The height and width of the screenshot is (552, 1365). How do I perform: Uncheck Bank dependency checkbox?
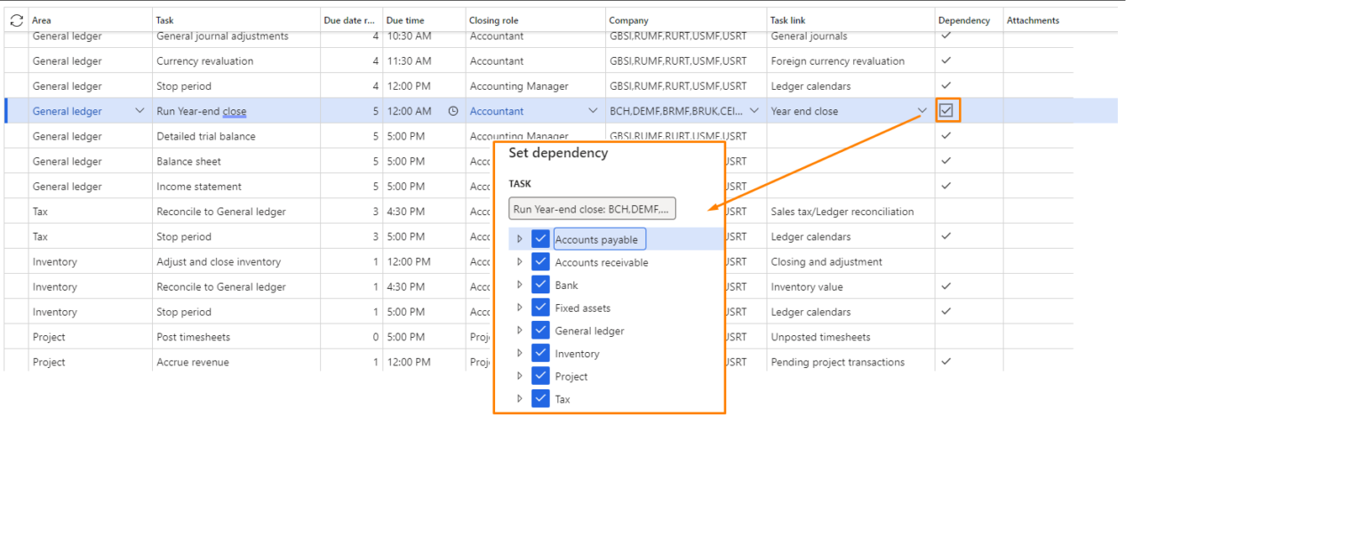pyautogui.click(x=540, y=285)
